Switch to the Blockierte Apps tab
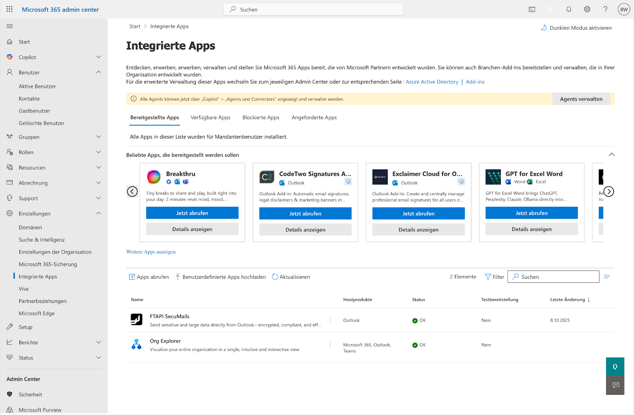The height and width of the screenshot is (415, 634). pos(261,117)
